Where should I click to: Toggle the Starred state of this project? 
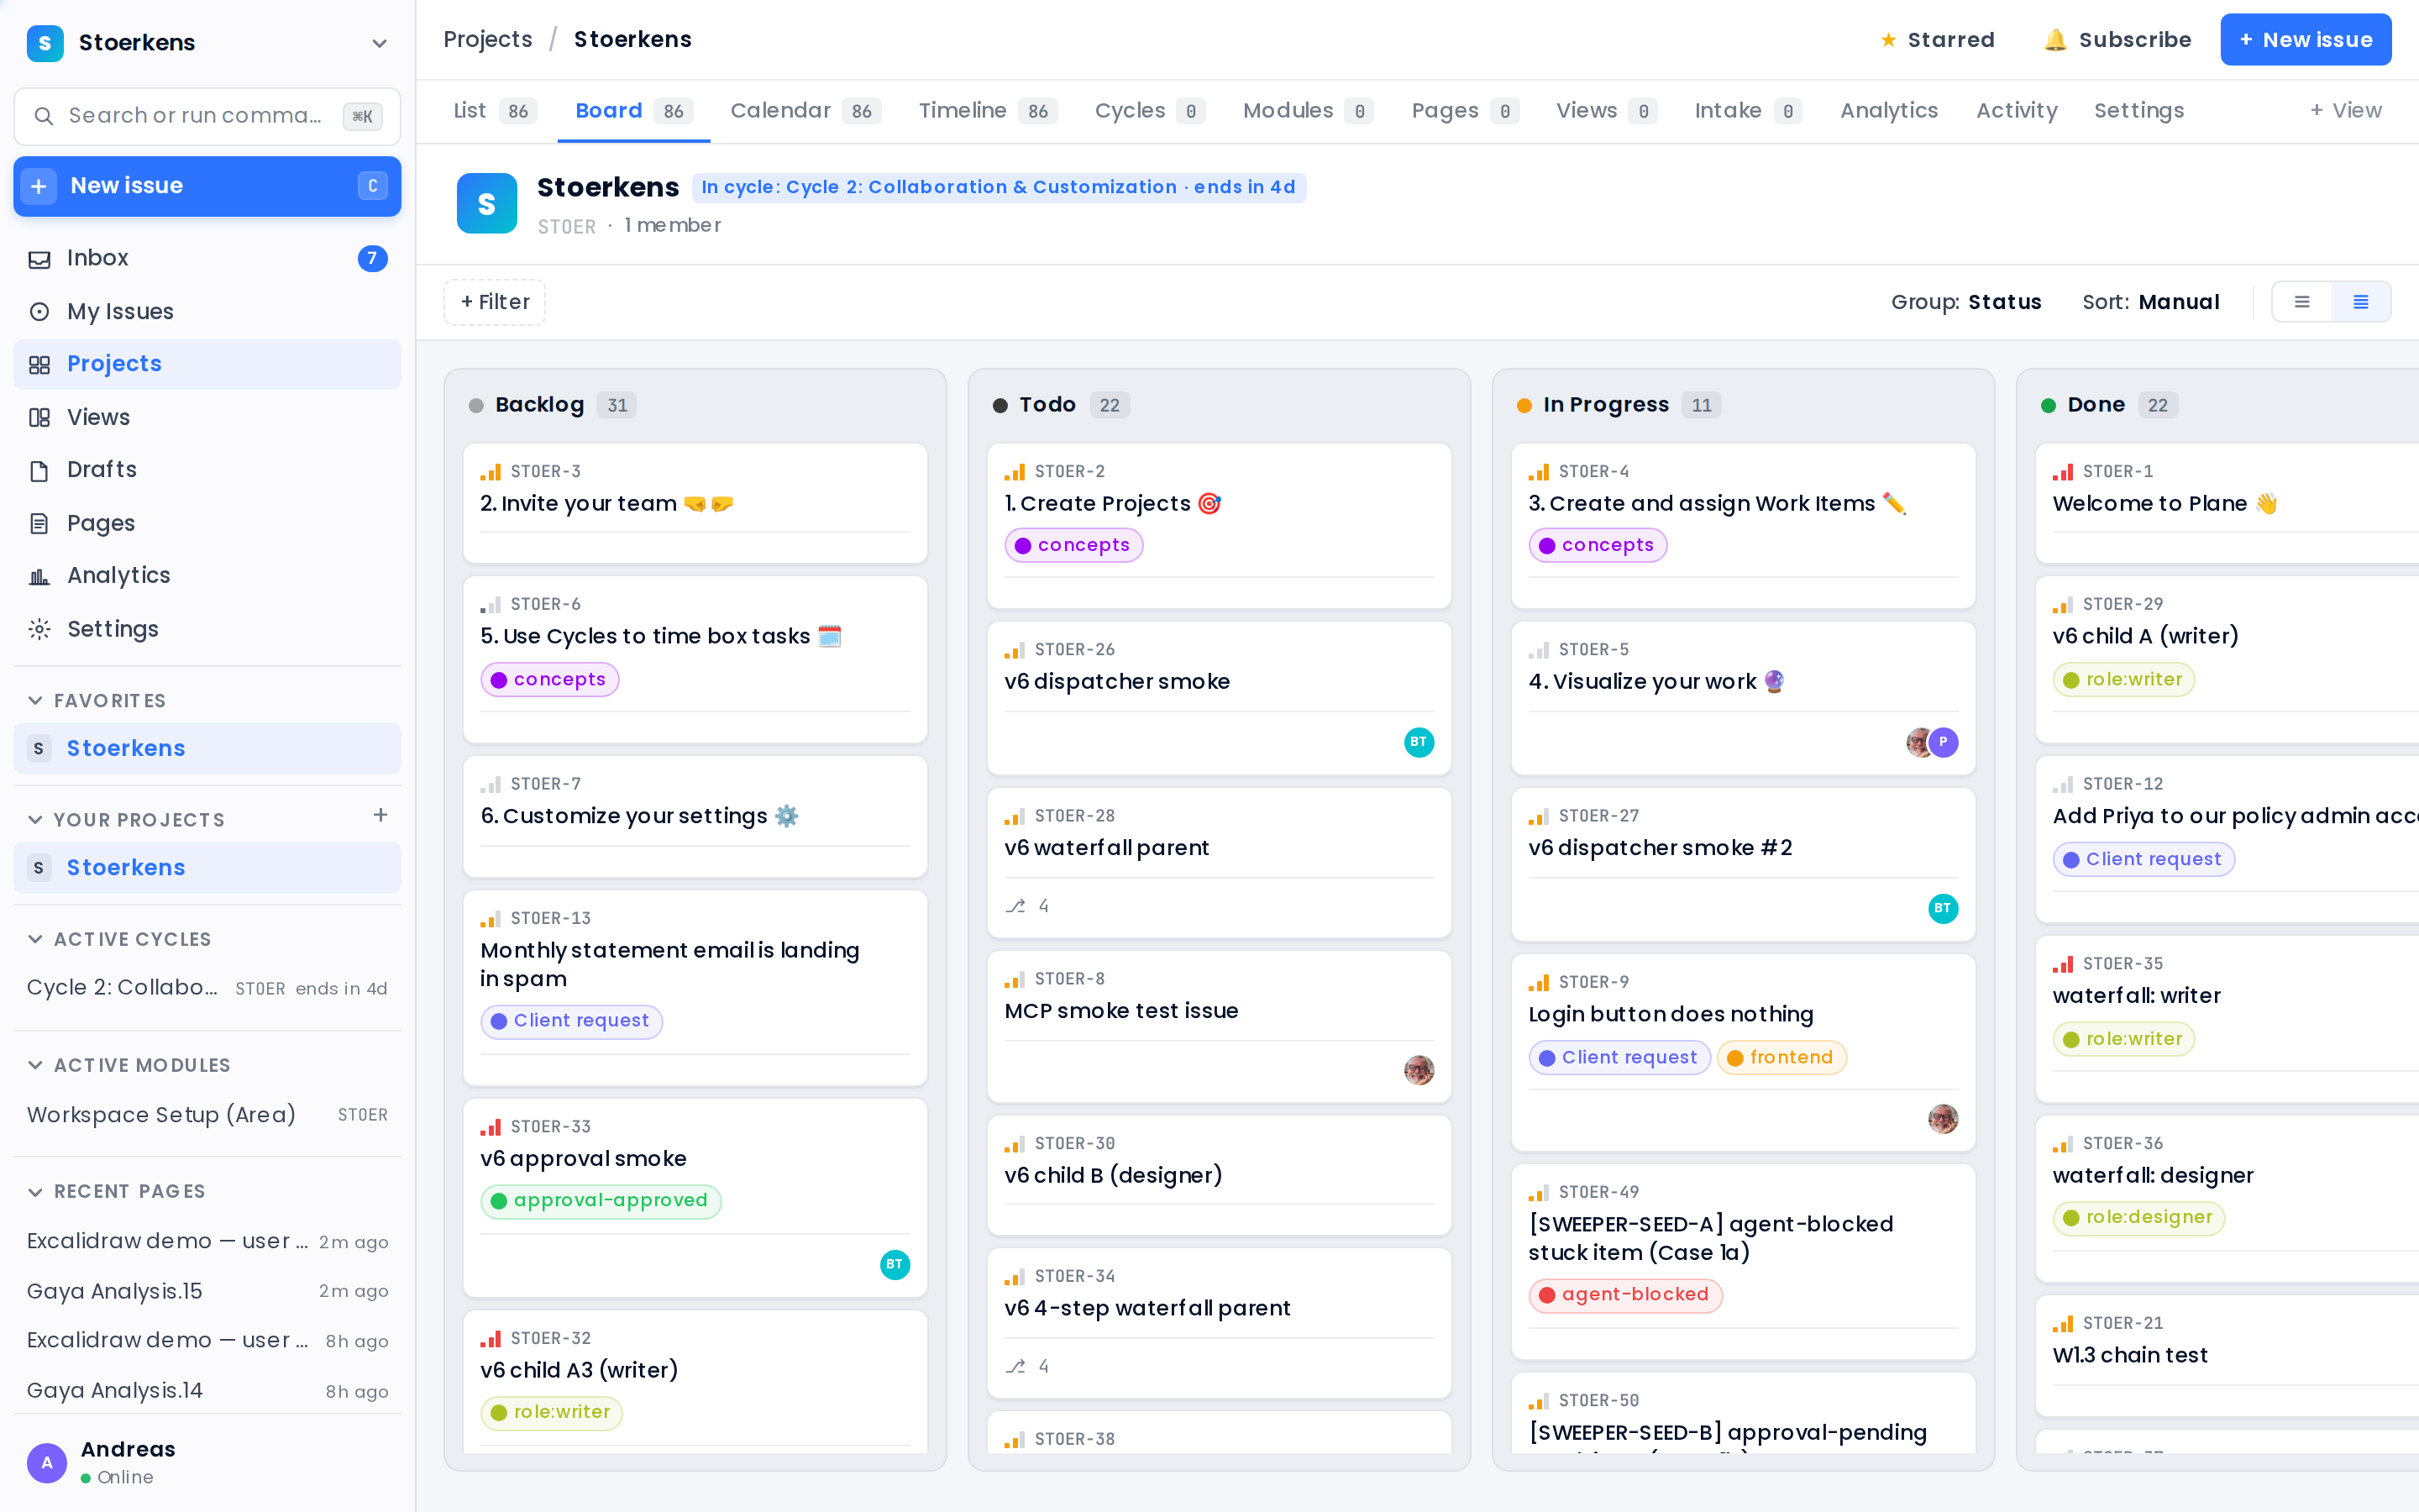tap(1937, 40)
